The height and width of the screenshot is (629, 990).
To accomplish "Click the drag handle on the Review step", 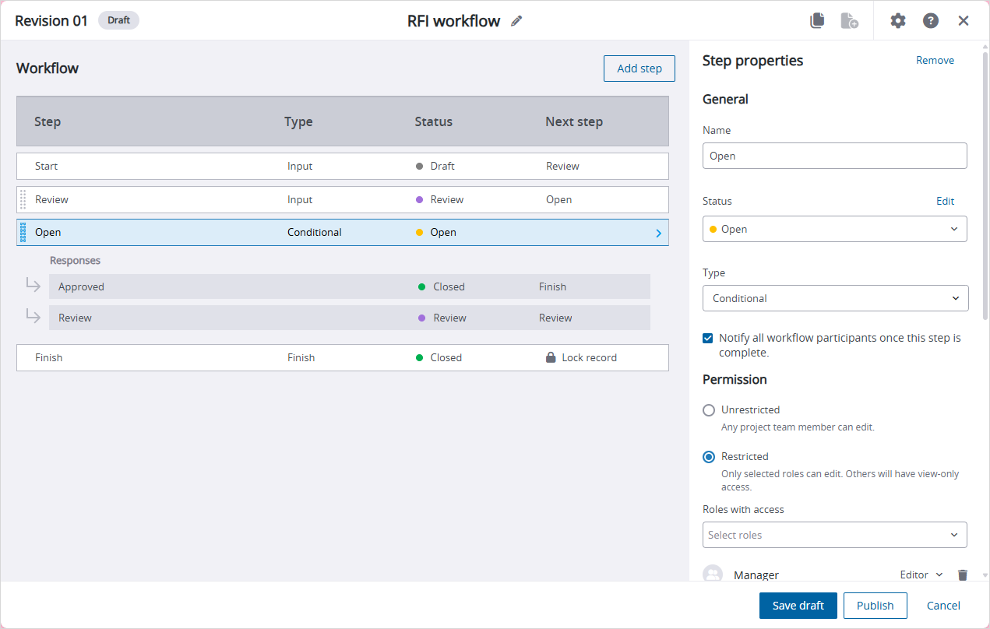I will click(23, 199).
